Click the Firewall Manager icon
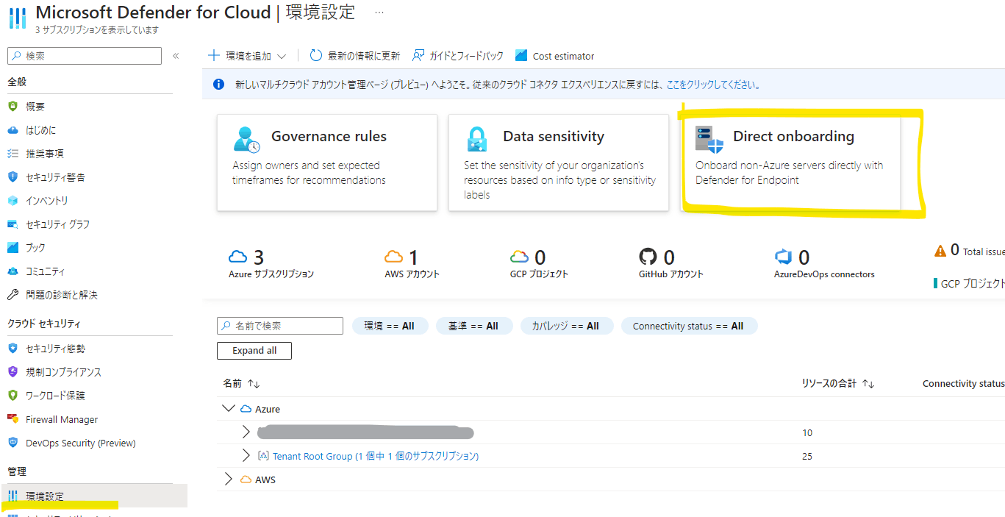The height and width of the screenshot is (517, 1005). [x=12, y=419]
